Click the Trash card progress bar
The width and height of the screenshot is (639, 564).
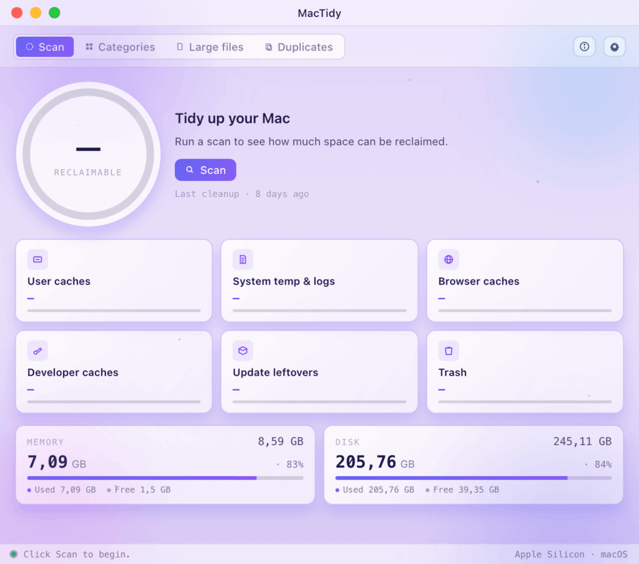525,402
